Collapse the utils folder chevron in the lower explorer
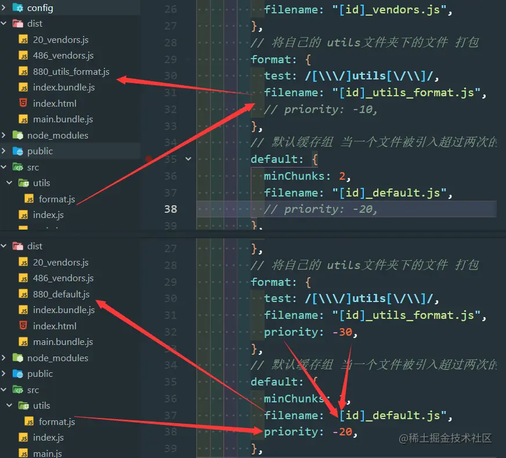The image size is (506, 458). 9,405
